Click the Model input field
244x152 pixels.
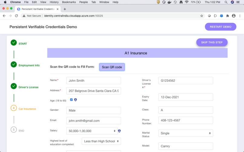[x=186, y=146]
